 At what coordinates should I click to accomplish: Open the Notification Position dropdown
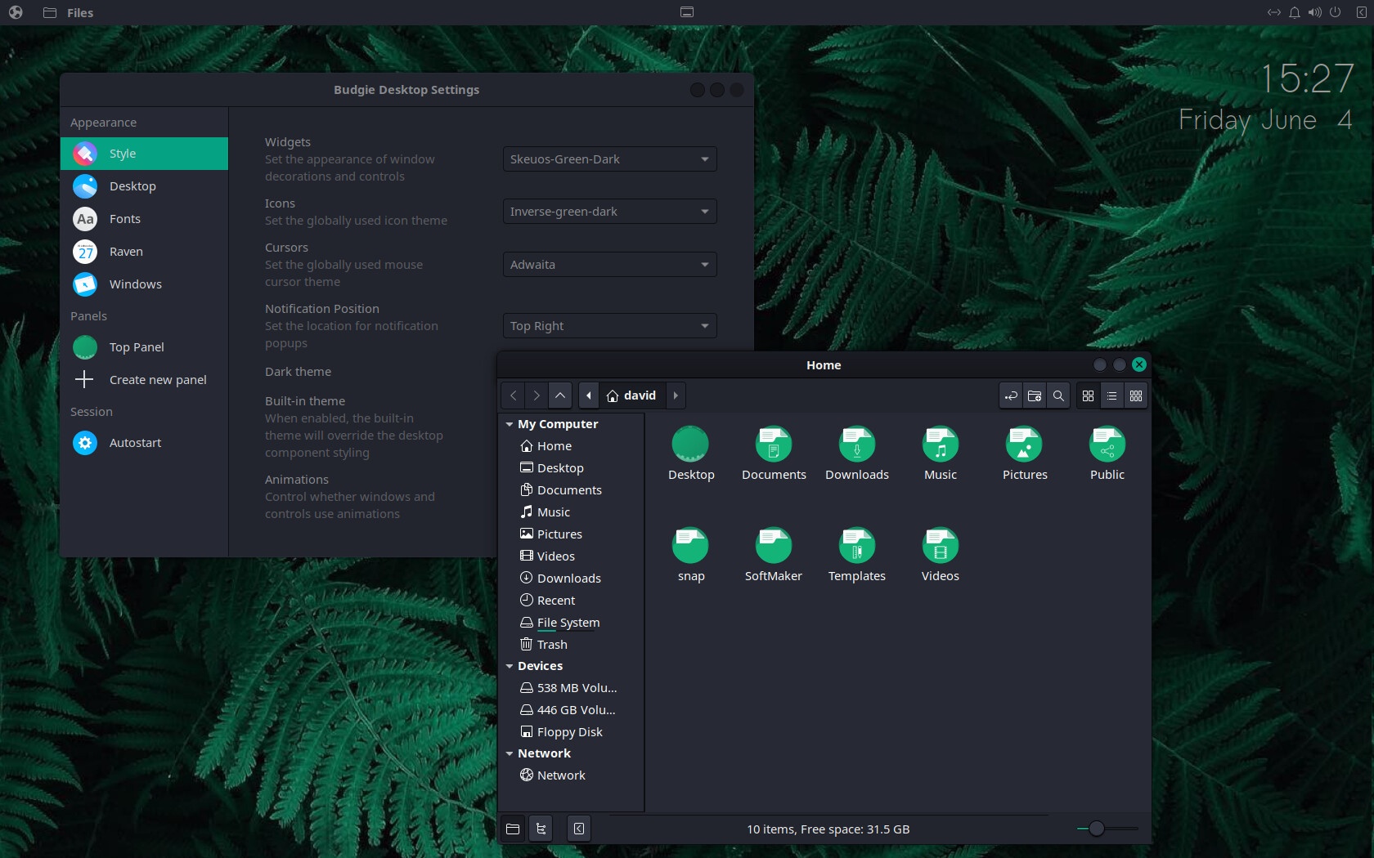click(608, 325)
